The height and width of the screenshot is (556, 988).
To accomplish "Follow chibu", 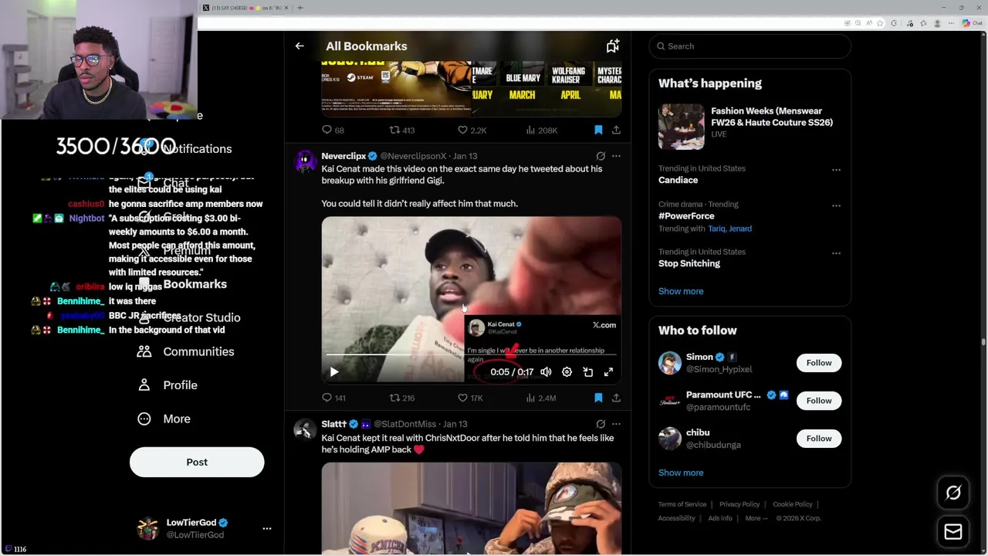I will (819, 439).
